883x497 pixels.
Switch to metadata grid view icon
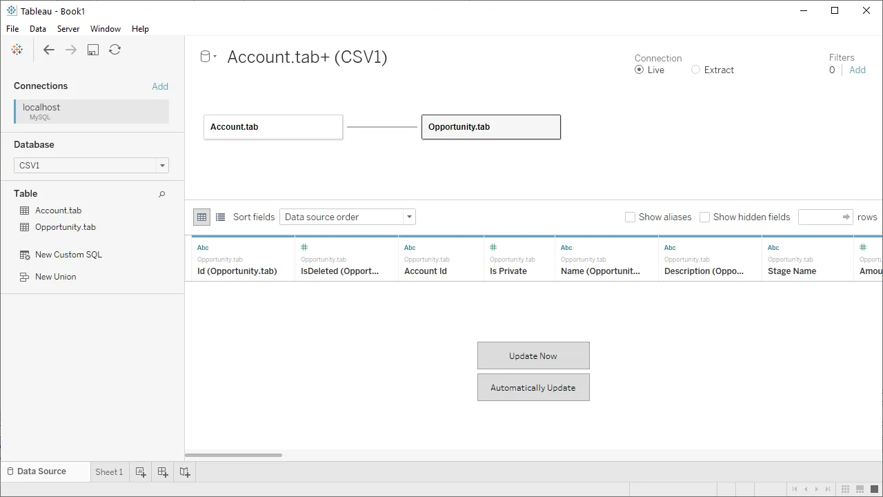[x=220, y=217]
